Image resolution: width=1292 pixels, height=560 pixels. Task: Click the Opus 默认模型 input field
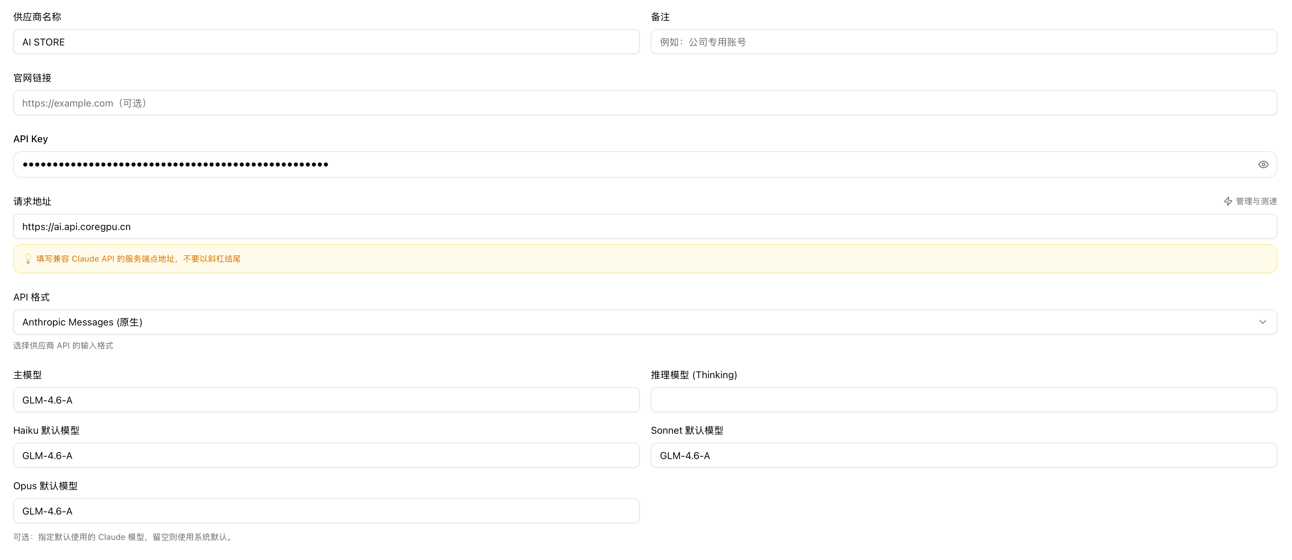tap(326, 511)
